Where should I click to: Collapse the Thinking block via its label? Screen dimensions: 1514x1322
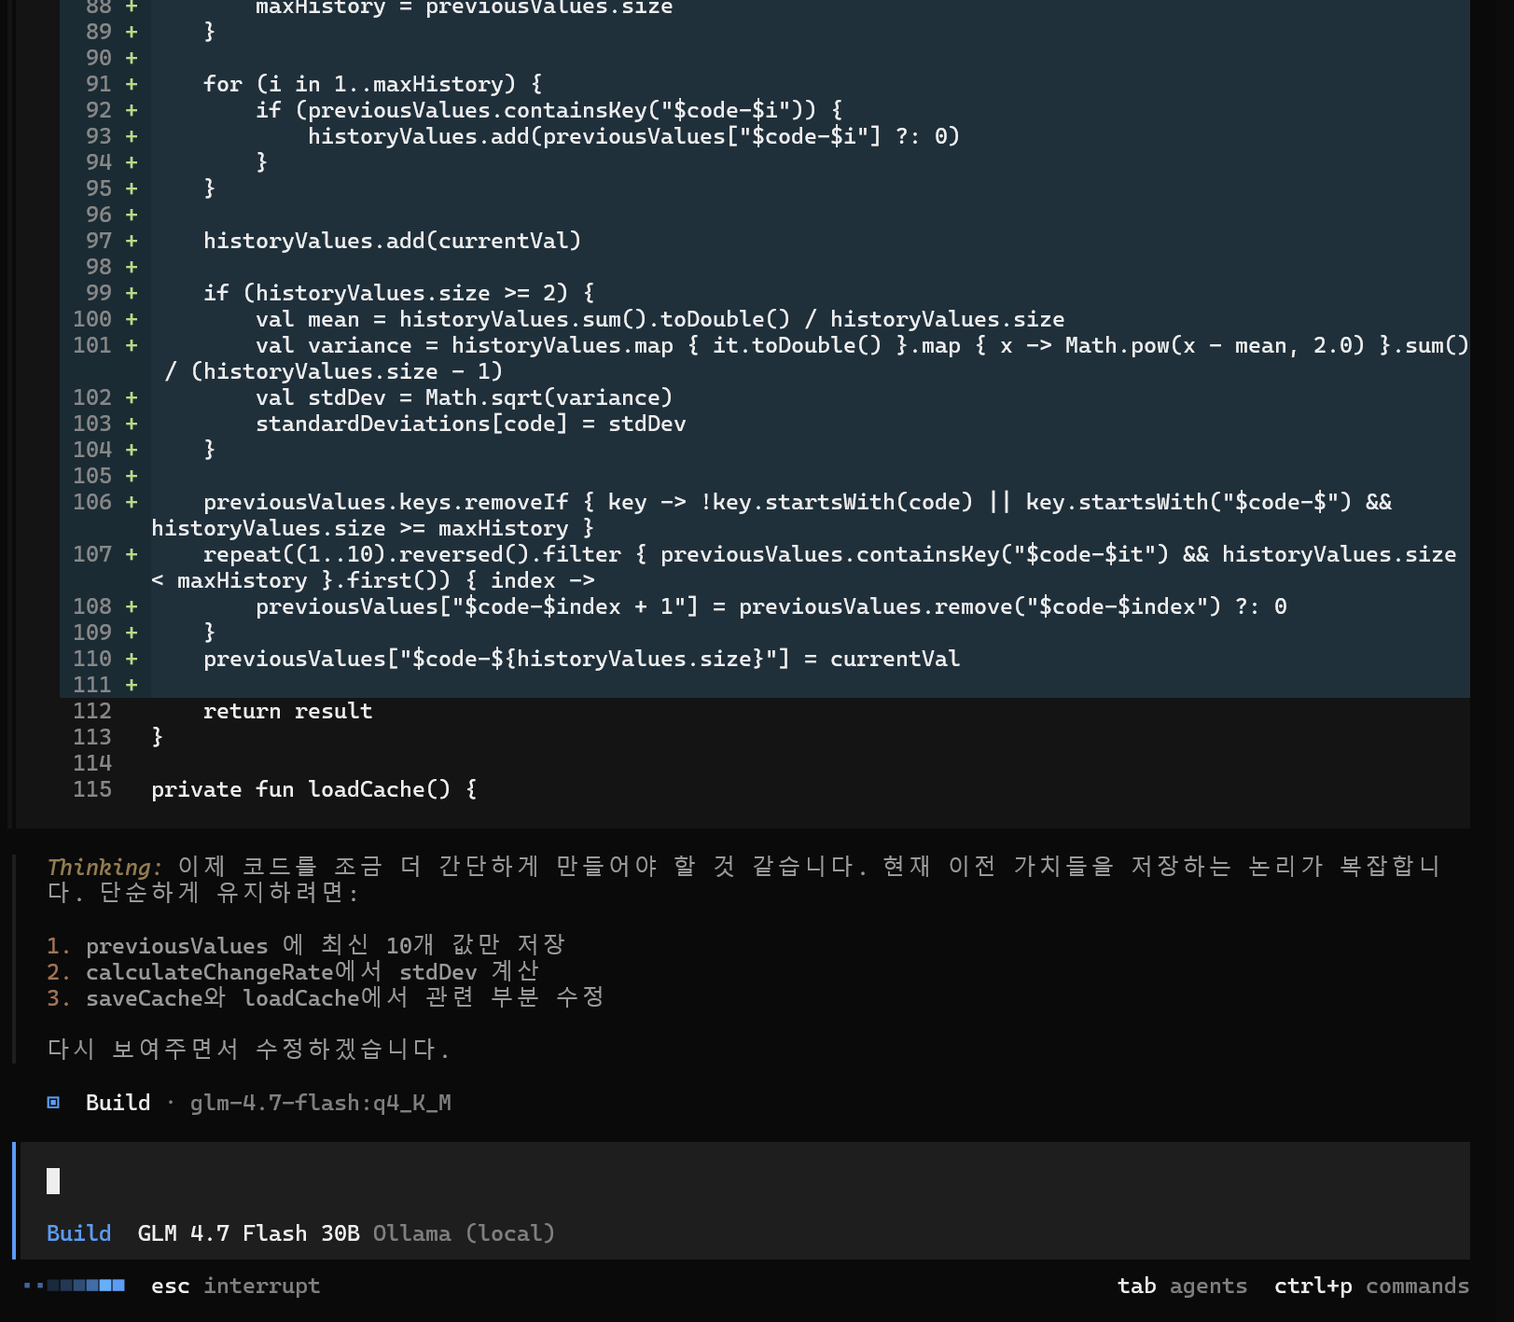pyautogui.click(x=104, y=867)
